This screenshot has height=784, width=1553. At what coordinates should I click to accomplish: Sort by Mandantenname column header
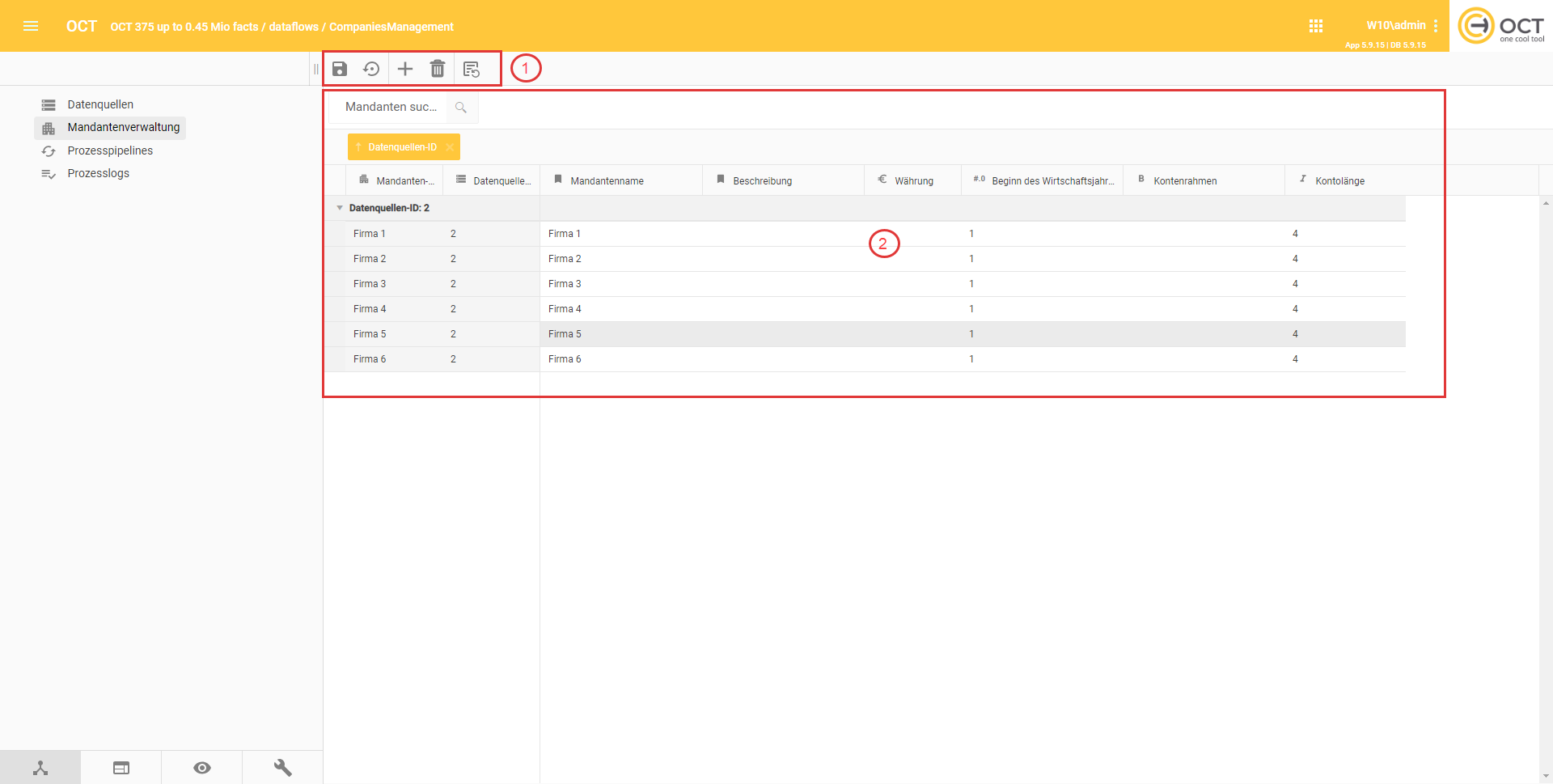coord(607,181)
